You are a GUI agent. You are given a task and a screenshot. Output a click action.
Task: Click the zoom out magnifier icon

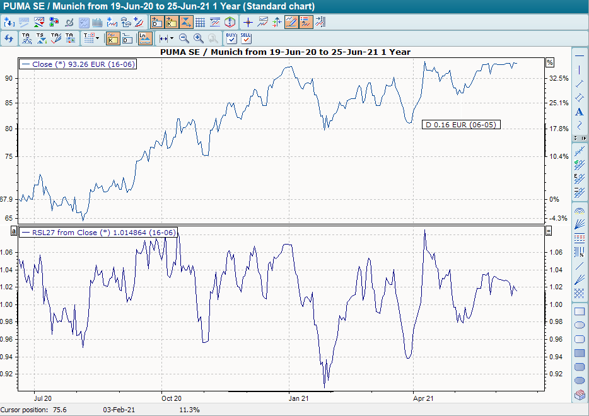[x=184, y=38]
